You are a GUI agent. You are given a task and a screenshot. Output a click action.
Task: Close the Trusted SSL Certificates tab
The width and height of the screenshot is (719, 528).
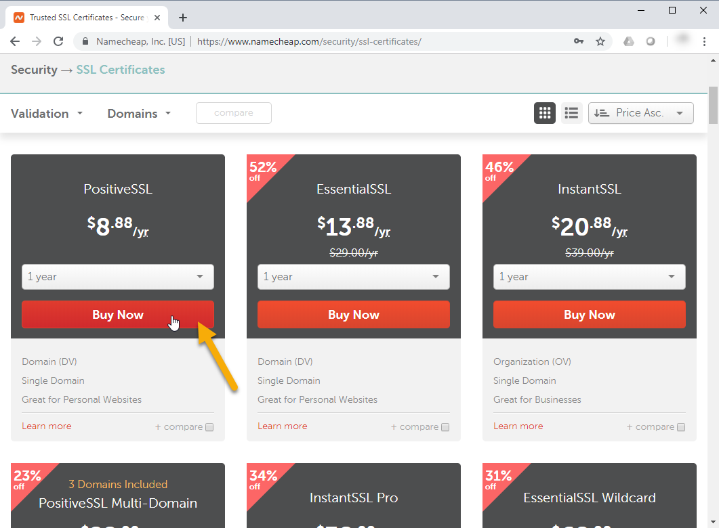coord(157,18)
